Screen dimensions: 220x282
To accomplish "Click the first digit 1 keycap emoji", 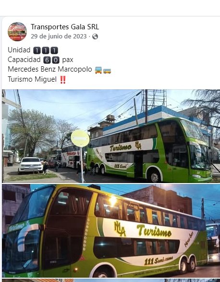I will tap(37, 50).
